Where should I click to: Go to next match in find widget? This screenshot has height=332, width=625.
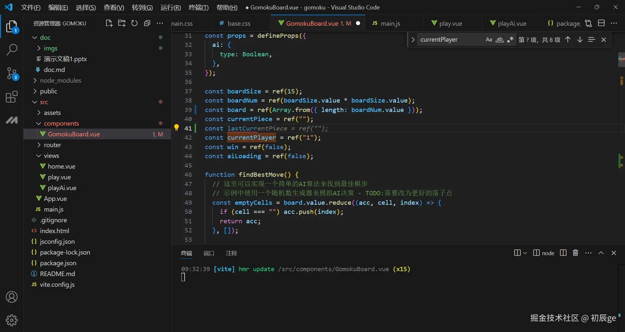point(580,40)
